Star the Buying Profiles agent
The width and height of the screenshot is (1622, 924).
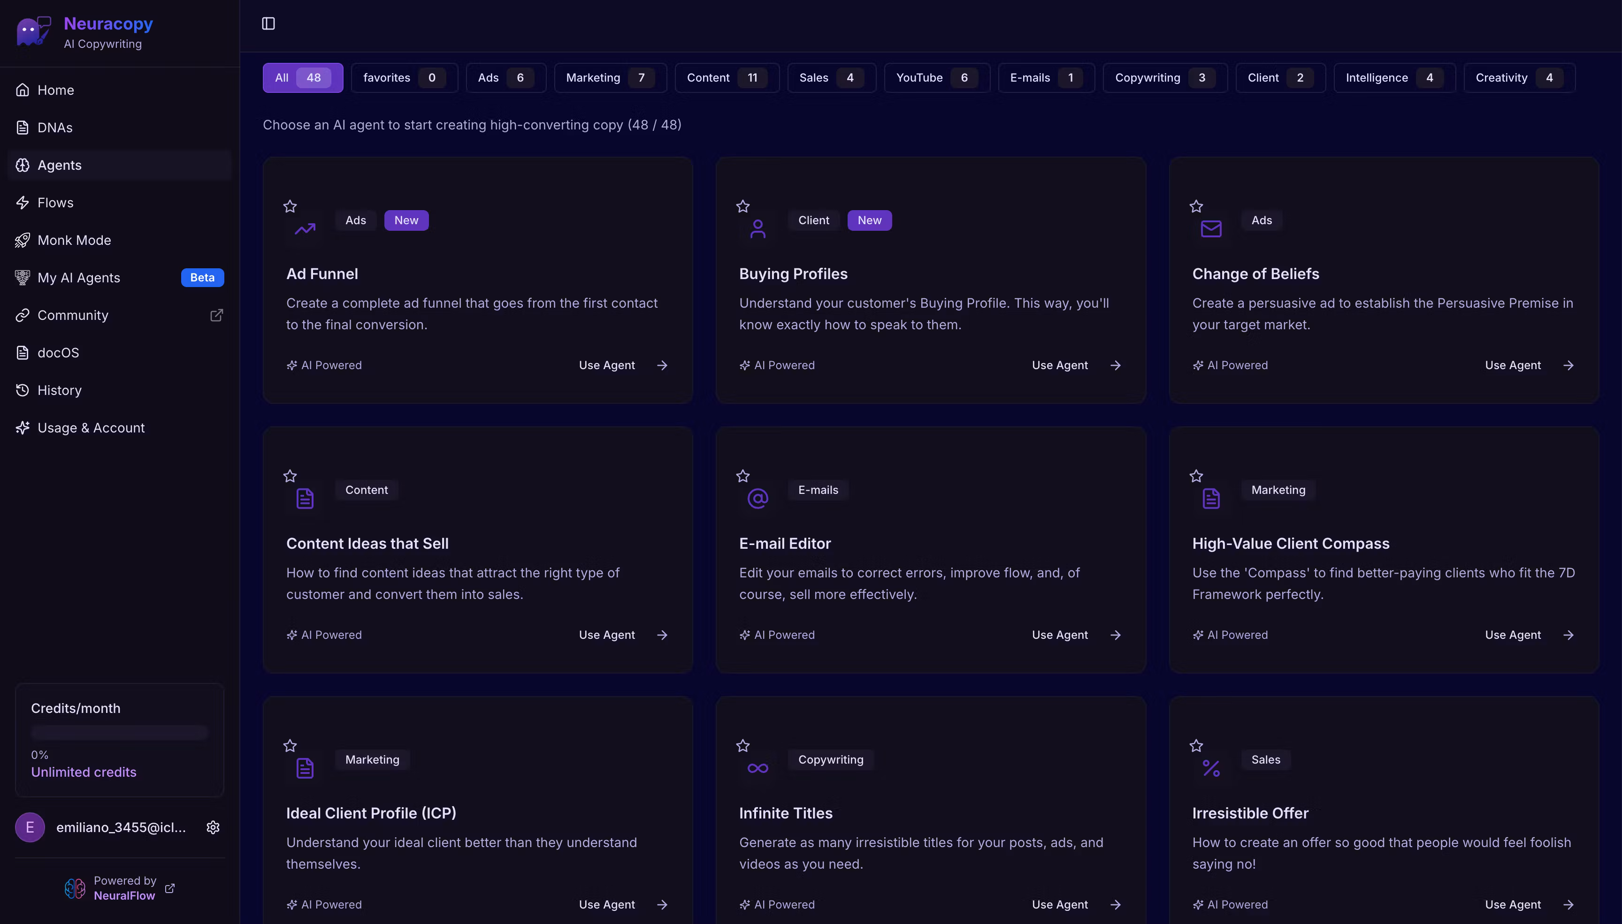click(x=743, y=206)
